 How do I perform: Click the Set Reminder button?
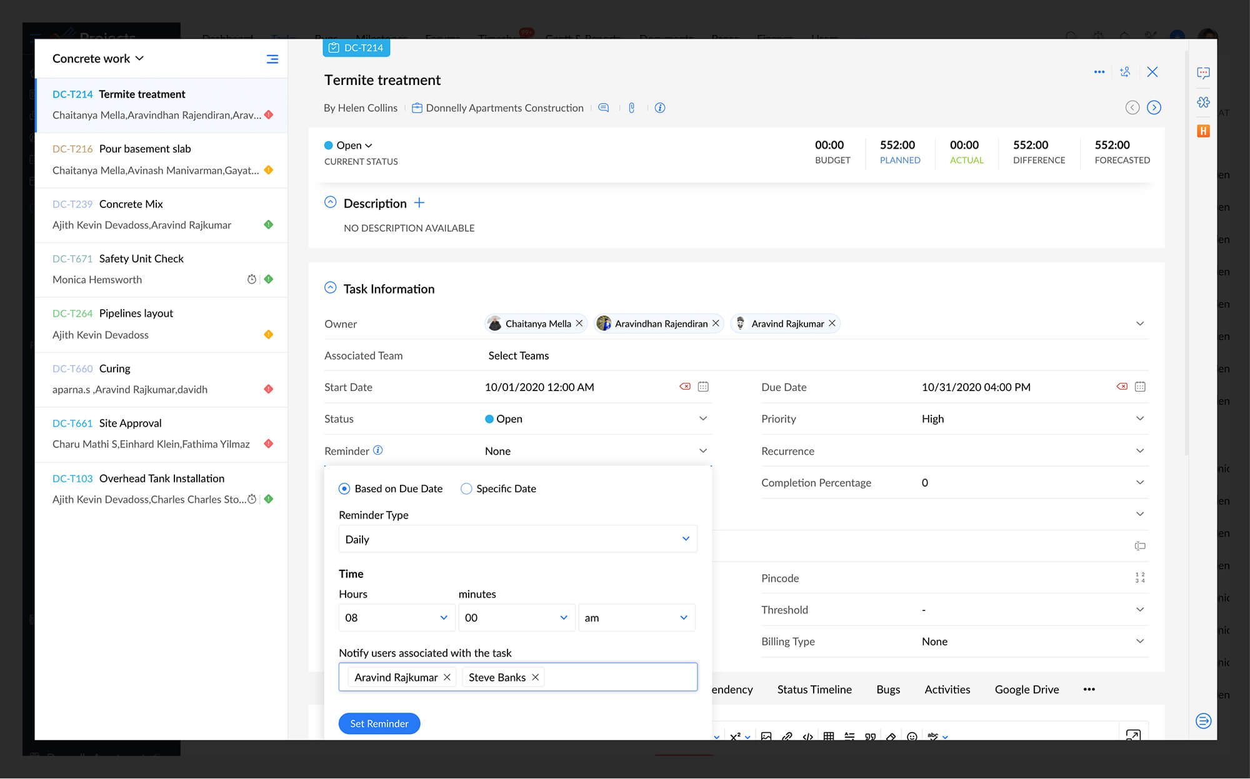[x=379, y=723]
